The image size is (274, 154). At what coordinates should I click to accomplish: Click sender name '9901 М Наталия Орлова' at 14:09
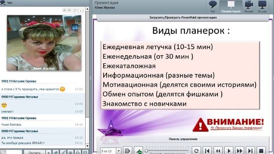[x=19, y=81]
